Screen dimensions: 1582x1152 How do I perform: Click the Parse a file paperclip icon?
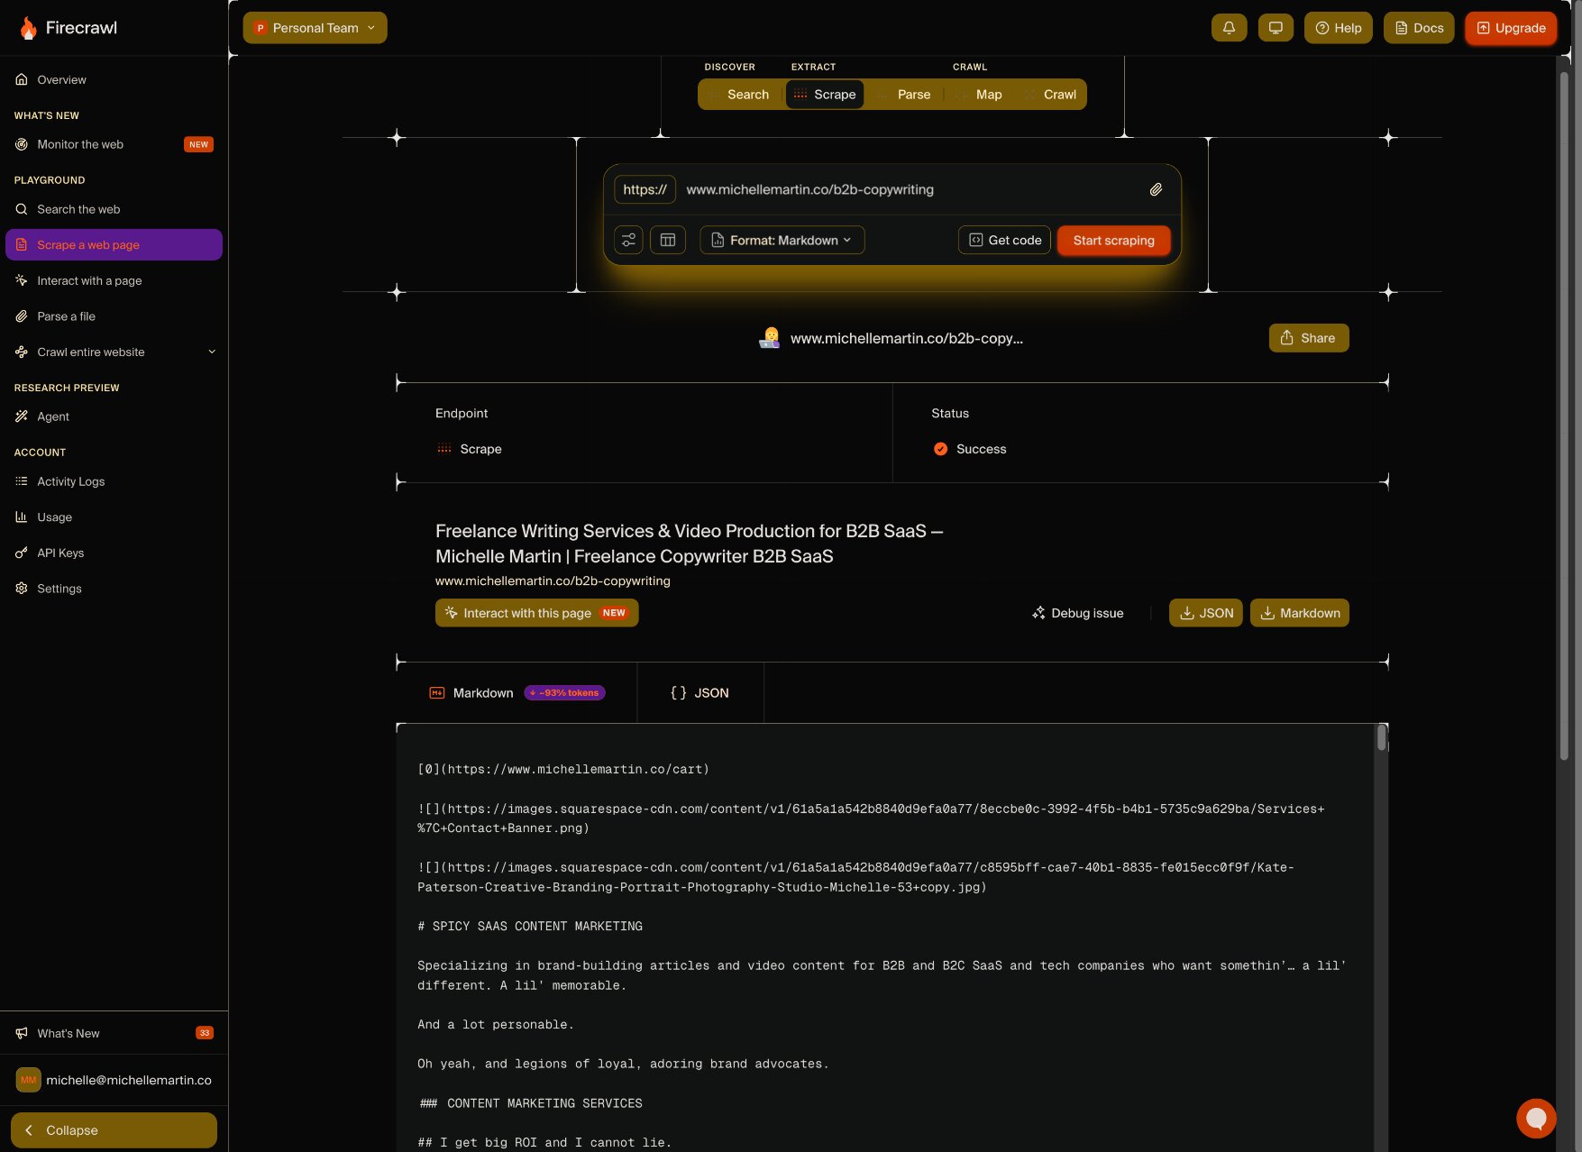point(22,316)
